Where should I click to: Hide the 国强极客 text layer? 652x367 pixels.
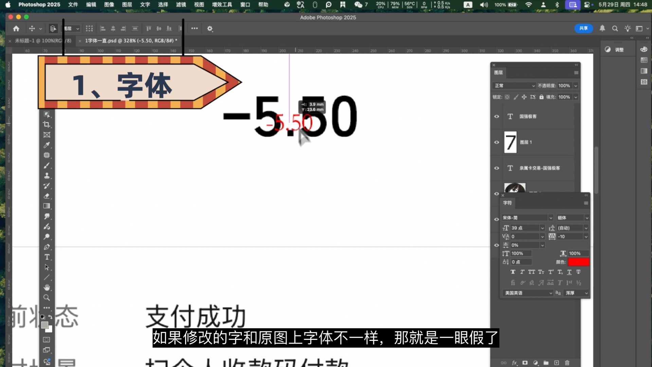(496, 117)
